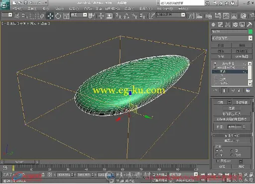
Task: Click the Align tool icon
Action: coord(199,16)
